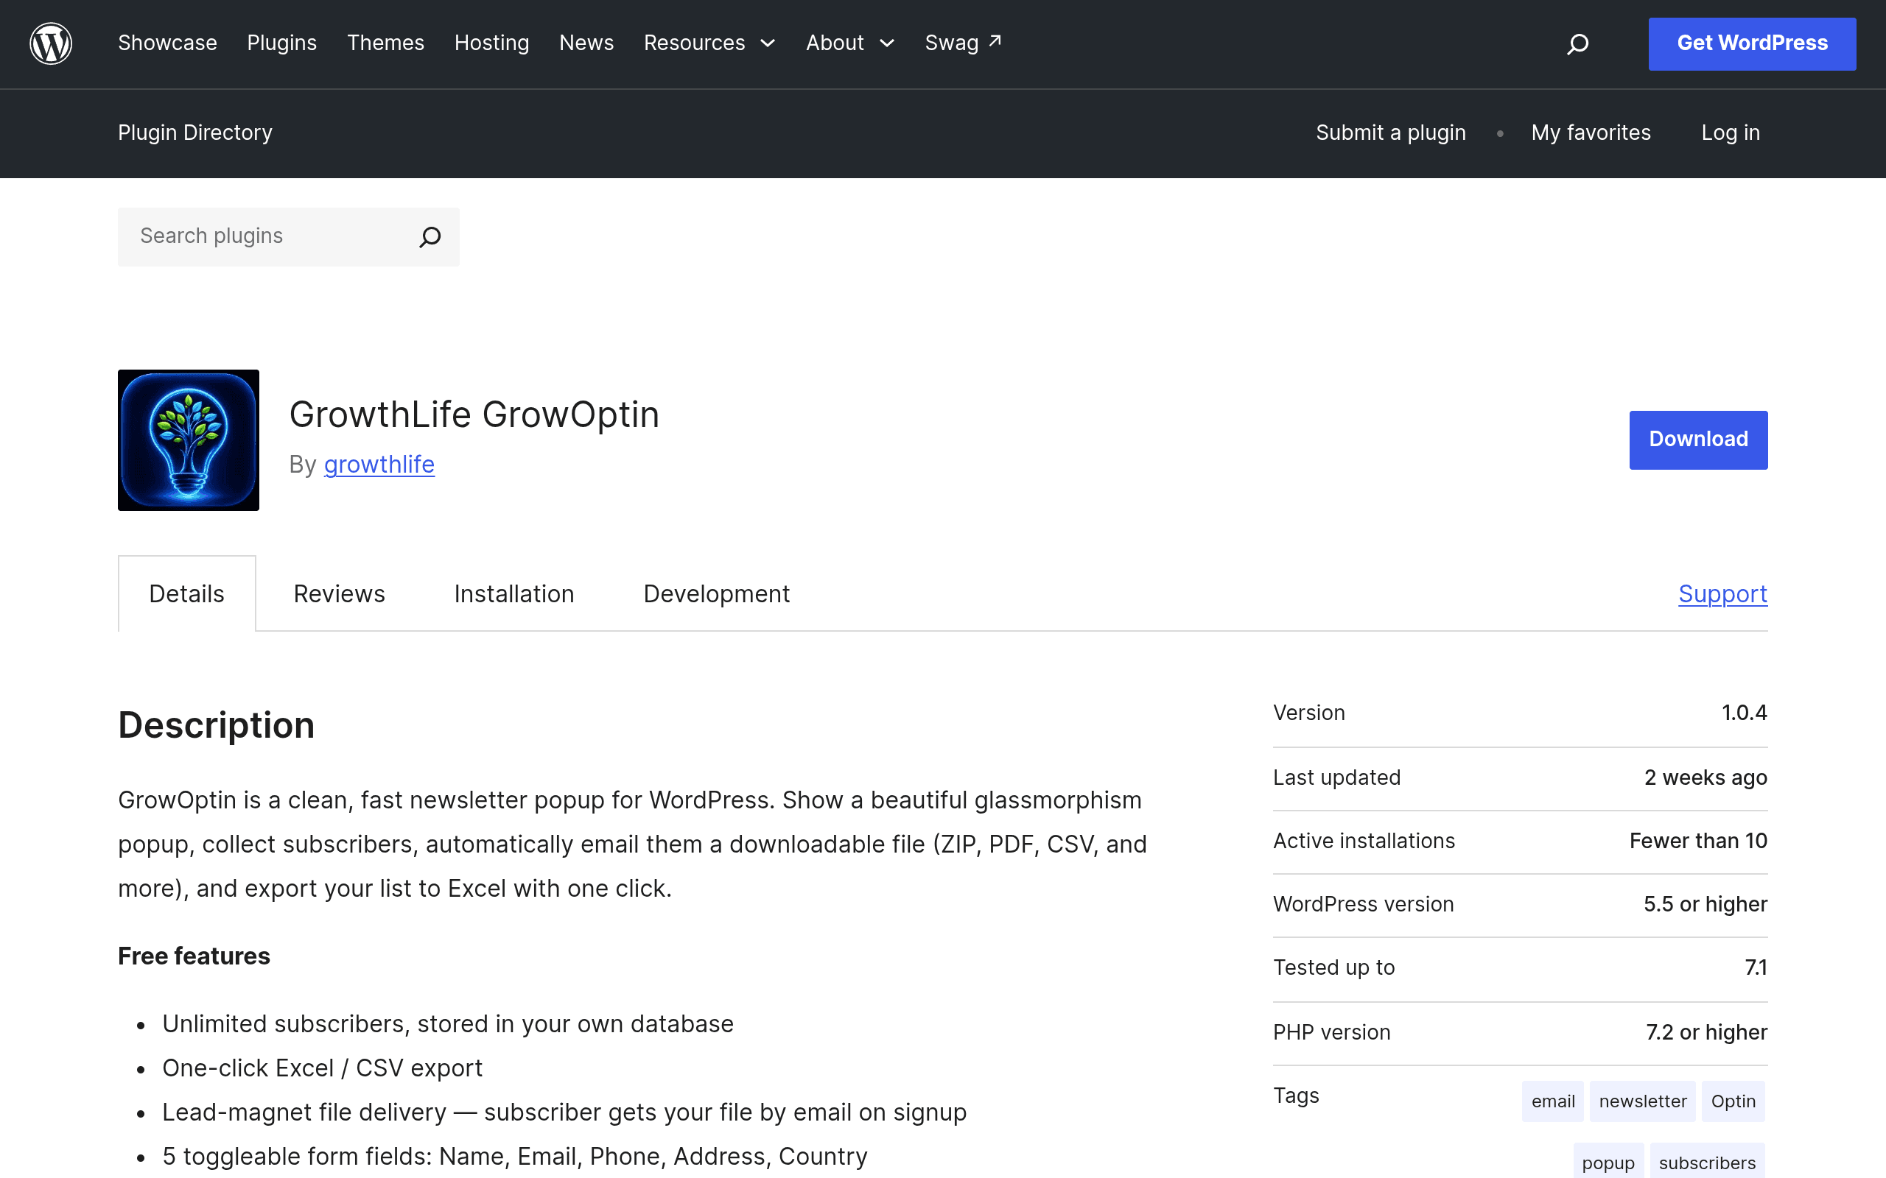Click 'One-click Excel / CSV export' bullet
Image resolution: width=1886 pixels, height=1178 pixels.
pyautogui.click(x=323, y=1068)
